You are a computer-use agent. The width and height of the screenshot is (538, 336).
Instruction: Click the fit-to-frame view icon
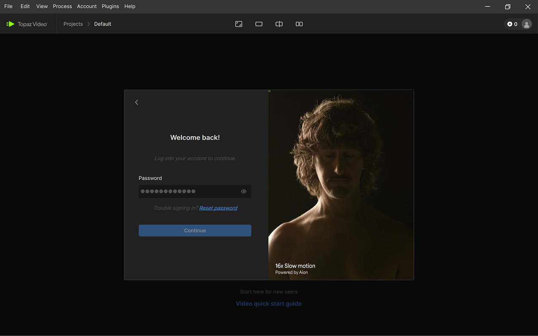coord(239,24)
